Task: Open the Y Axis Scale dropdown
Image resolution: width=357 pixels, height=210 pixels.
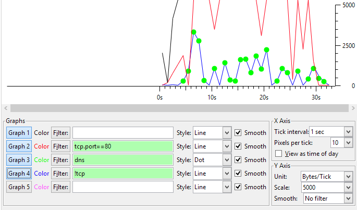Action: tap(327, 188)
